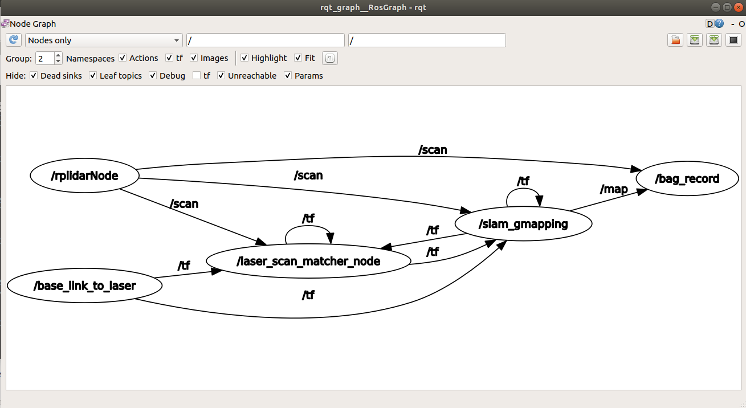Click the /map edge label

point(614,189)
